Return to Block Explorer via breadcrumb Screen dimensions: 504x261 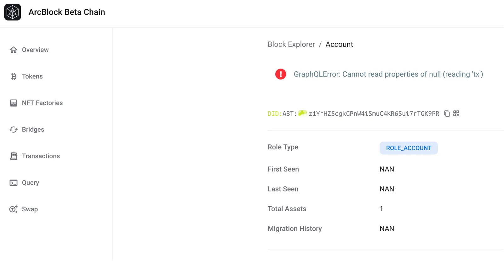(291, 44)
